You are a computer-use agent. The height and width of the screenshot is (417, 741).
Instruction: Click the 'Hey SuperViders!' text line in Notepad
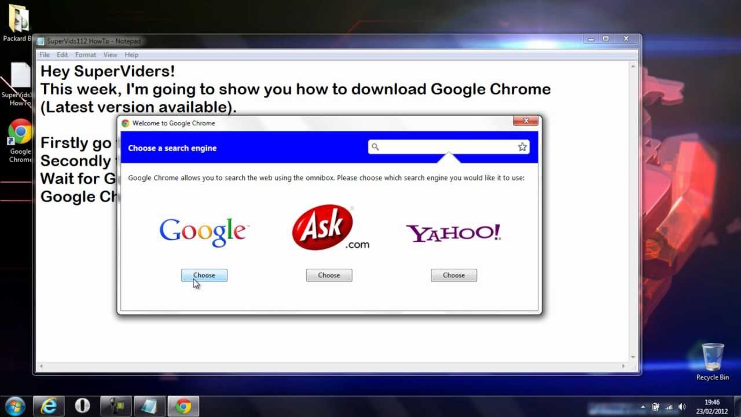pos(108,72)
